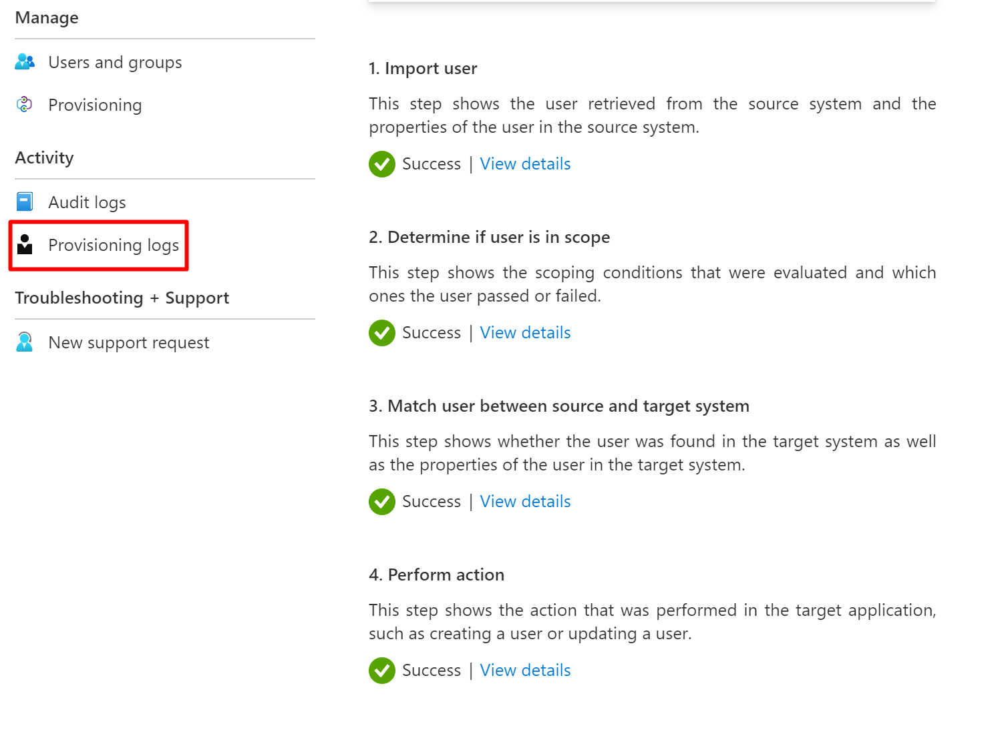
Task: View details for Match user step
Action: click(525, 502)
